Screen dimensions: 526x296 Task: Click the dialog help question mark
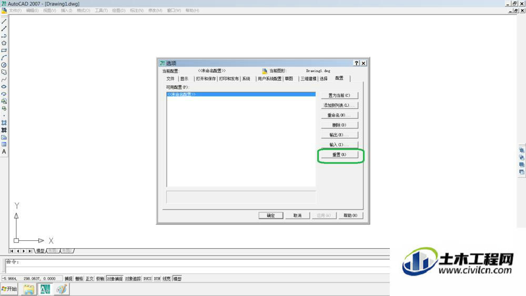click(357, 63)
